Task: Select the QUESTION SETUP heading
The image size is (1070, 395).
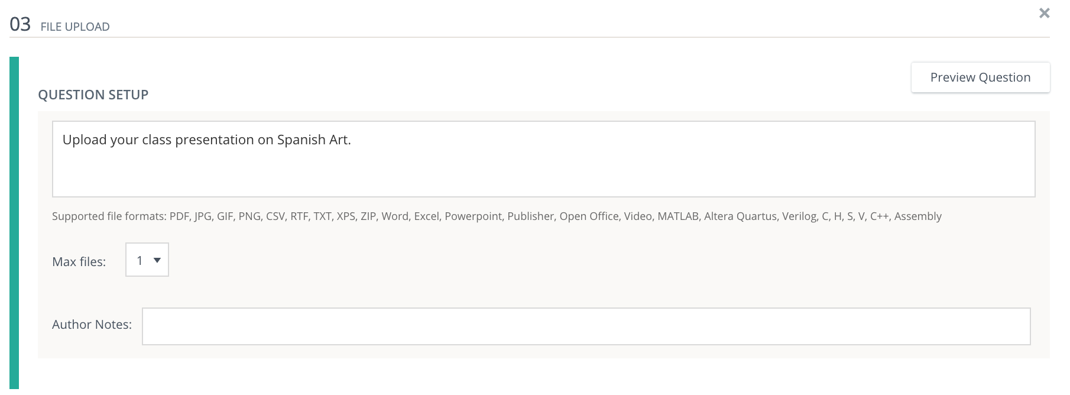Action: [93, 95]
